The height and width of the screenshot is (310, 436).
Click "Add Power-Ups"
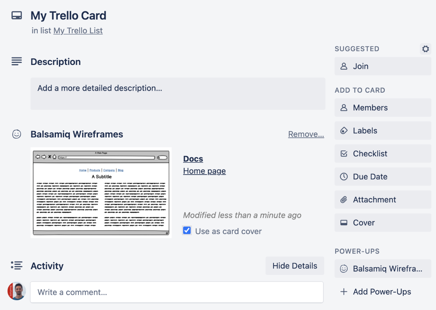coord(376,292)
